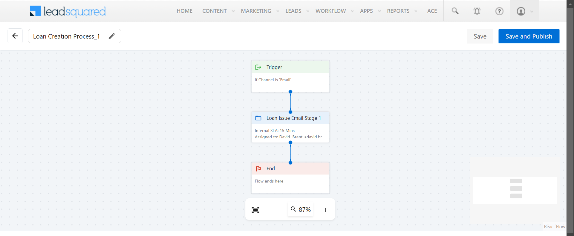Click the pencil icon to rename process
This screenshot has width=574, height=236.
pyautogui.click(x=112, y=36)
